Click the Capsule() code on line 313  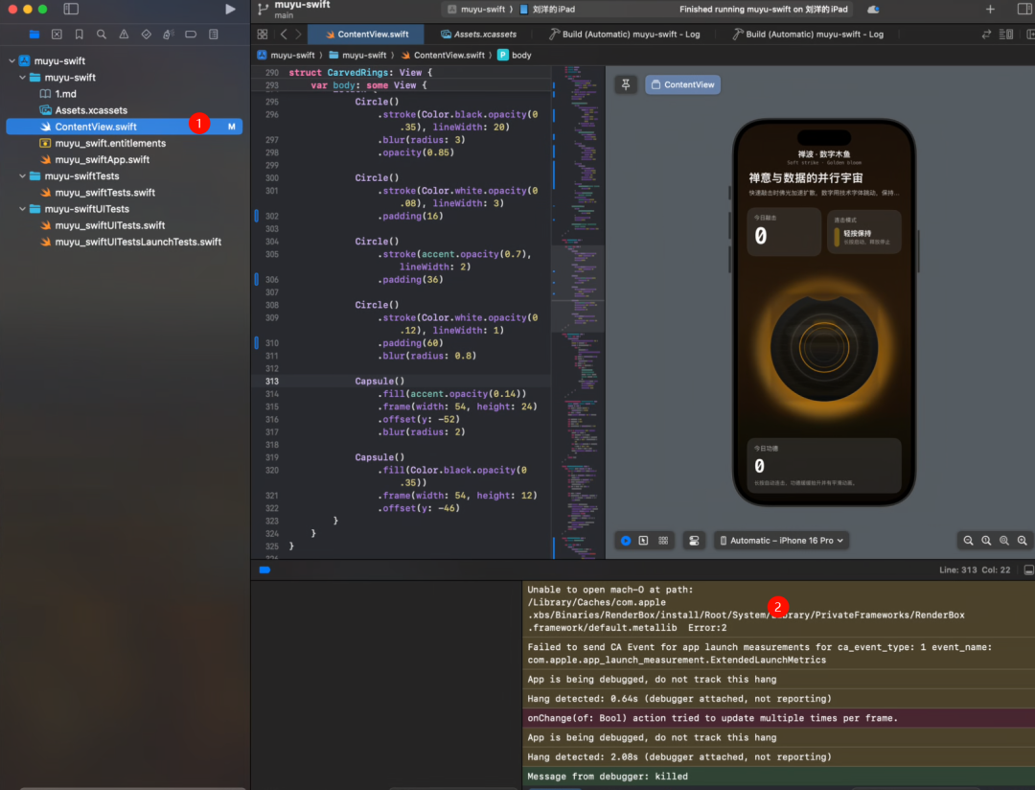(x=379, y=382)
